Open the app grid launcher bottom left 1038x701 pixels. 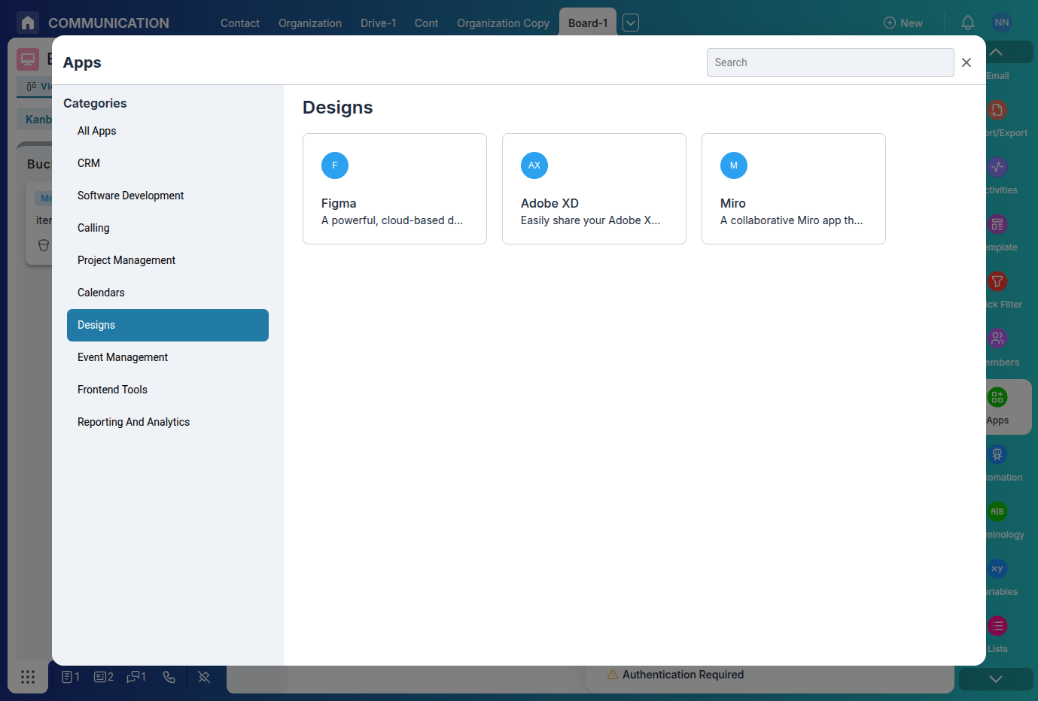(x=28, y=677)
